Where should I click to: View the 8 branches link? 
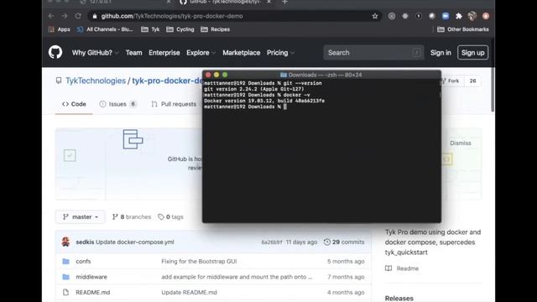click(x=132, y=216)
